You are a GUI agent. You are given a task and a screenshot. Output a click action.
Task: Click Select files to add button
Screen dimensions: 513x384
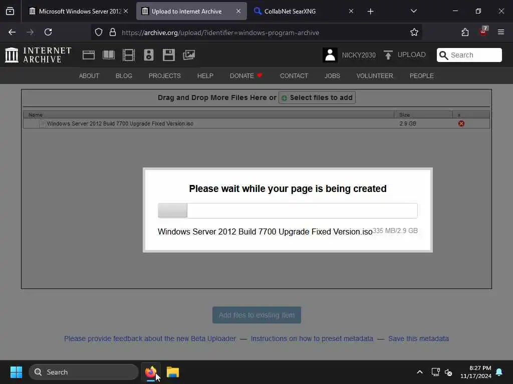(x=317, y=97)
